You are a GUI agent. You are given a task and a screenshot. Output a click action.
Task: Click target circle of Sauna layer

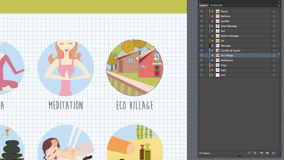[x=274, y=11]
